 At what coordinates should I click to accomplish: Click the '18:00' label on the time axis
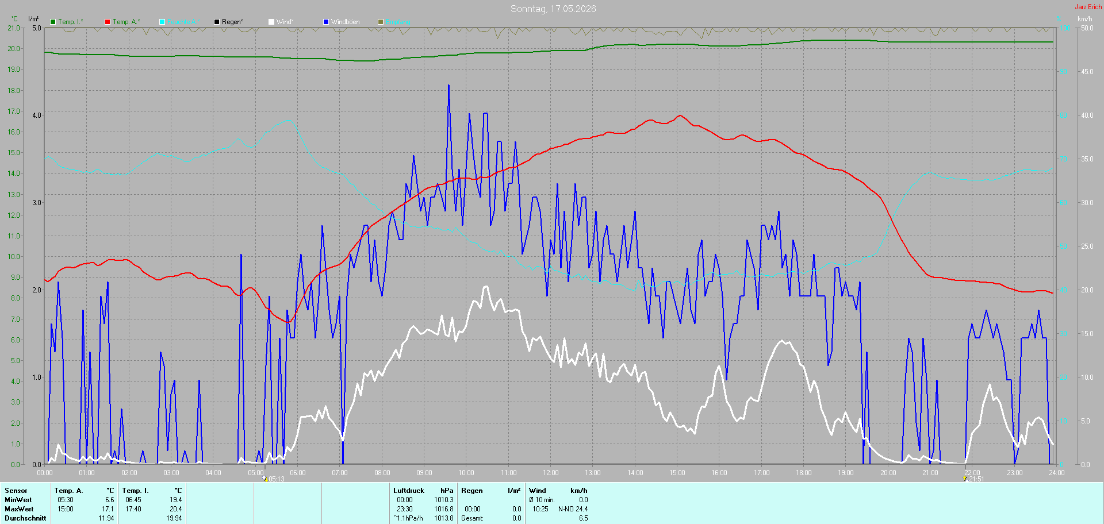[x=804, y=473]
